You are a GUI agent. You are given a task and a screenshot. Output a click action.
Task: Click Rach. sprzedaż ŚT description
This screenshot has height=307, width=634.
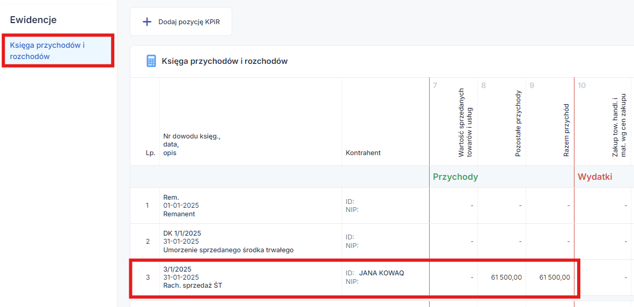pyautogui.click(x=193, y=286)
